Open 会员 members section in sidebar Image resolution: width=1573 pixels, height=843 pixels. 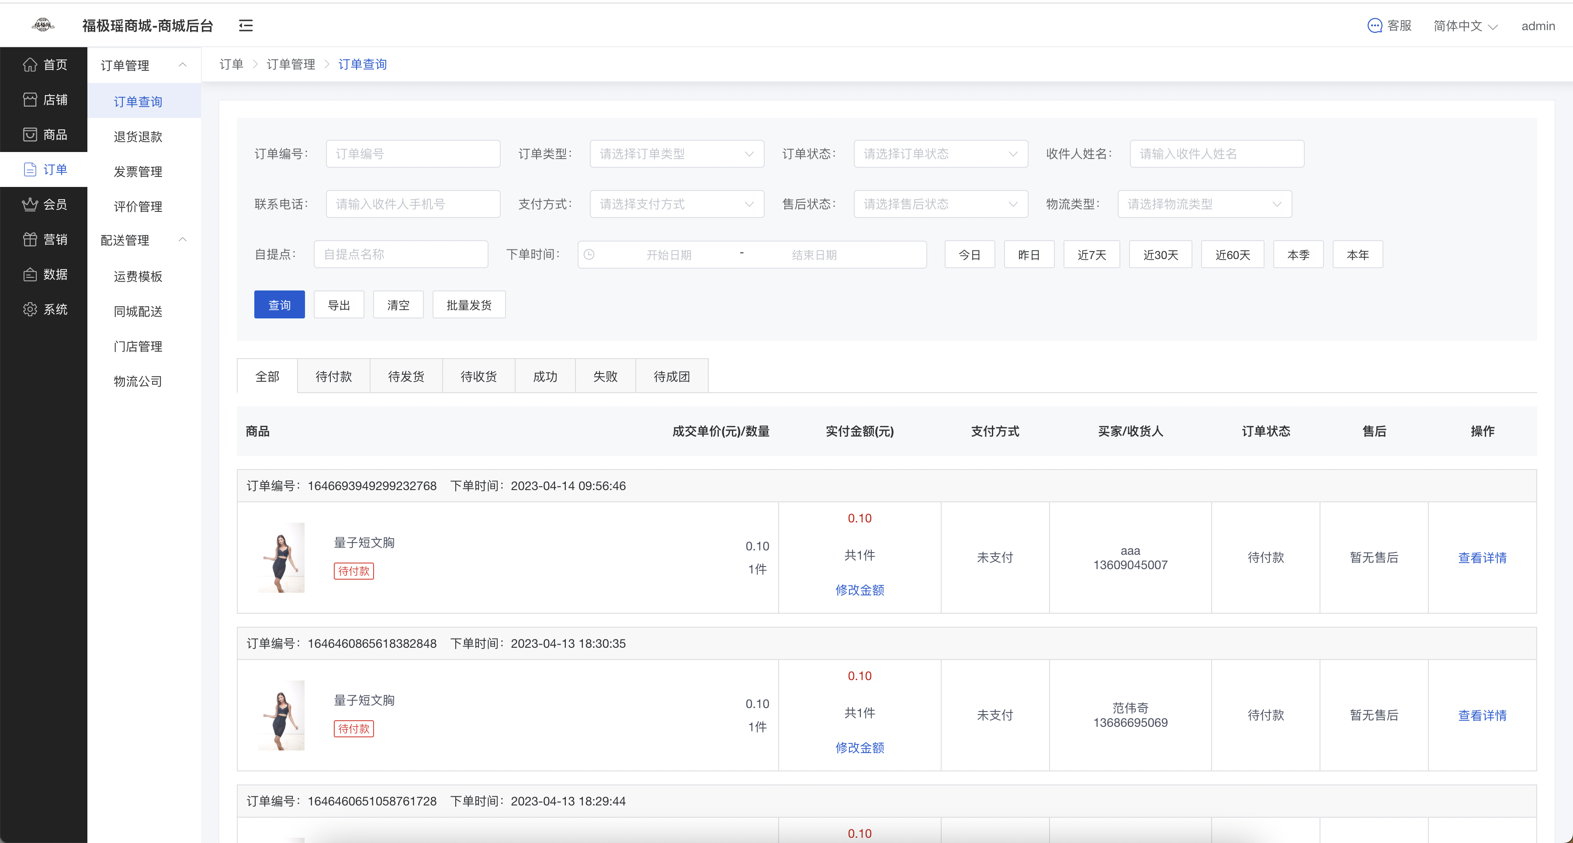(44, 204)
